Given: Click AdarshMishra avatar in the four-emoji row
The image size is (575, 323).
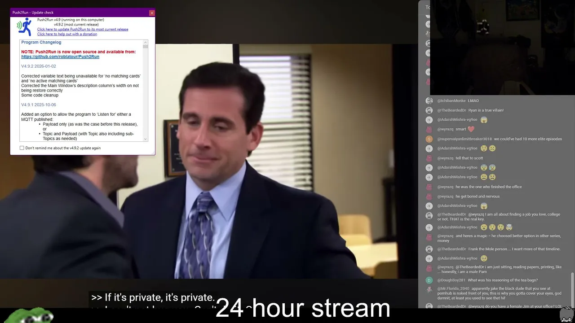Looking at the screenshot, I should coord(429,227).
